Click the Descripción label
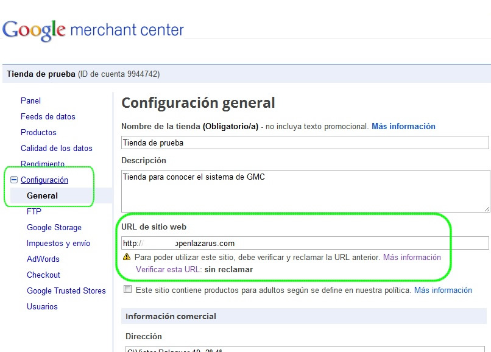Screen dimensions: 491x352 [x=144, y=161]
